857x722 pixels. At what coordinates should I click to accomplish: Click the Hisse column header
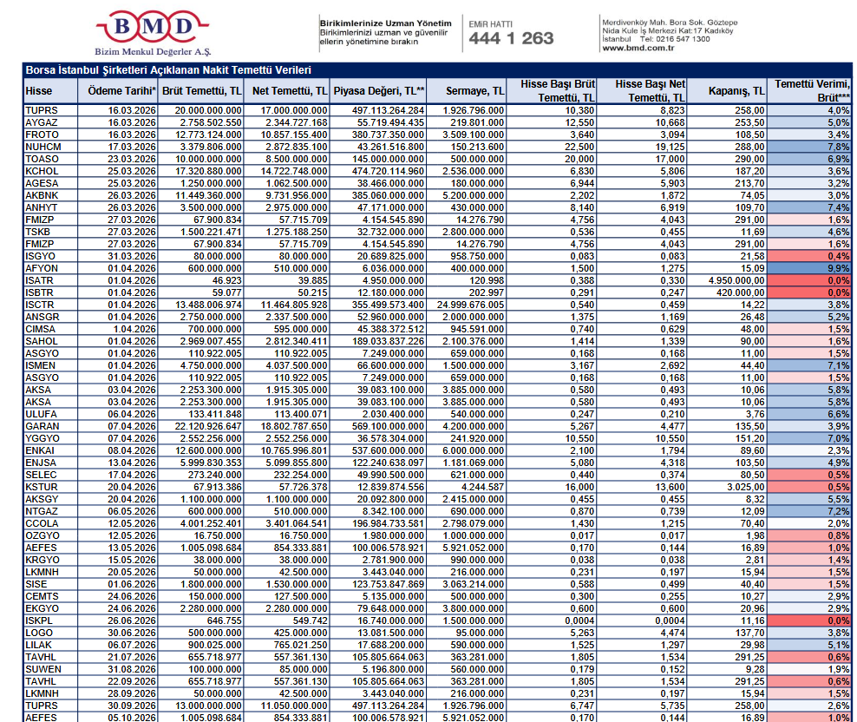click(x=39, y=91)
